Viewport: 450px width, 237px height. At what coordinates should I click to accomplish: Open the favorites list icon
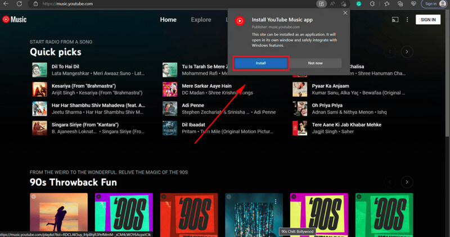tap(387, 4)
